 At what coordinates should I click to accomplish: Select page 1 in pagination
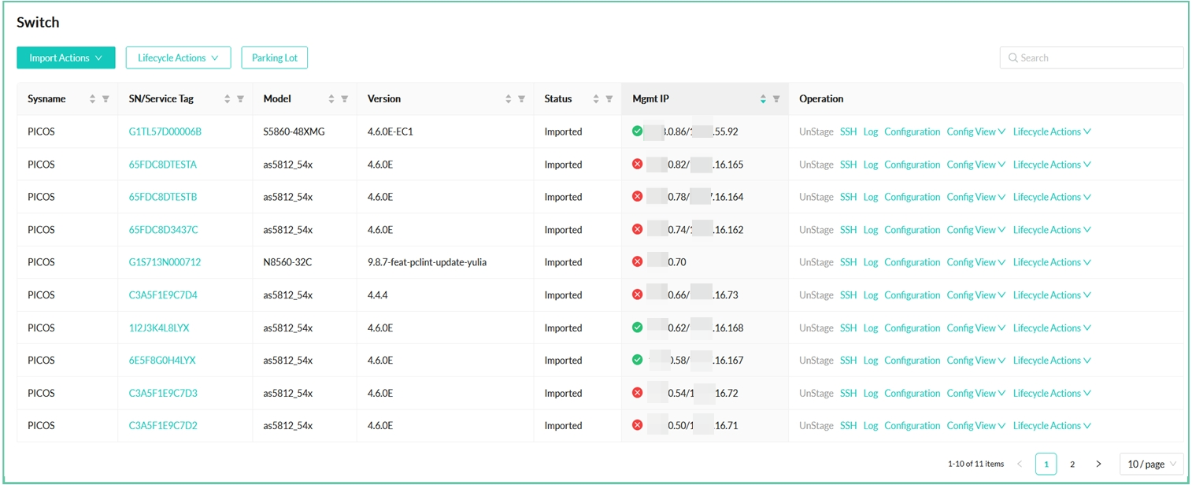(x=1046, y=465)
